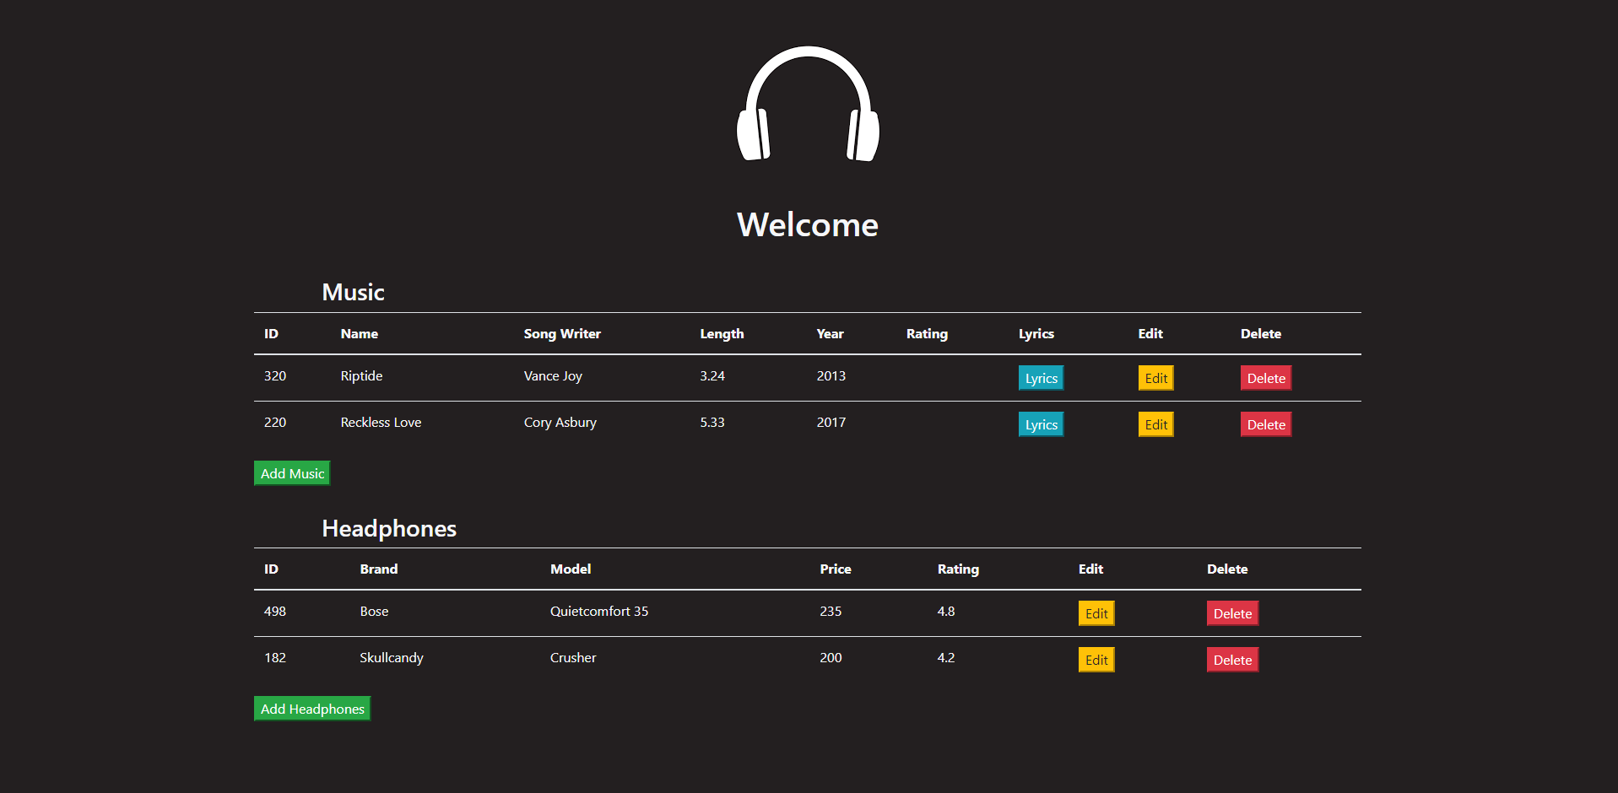The width and height of the screenshot is (1618, 793).
Task: Select the Music table Rating header
Action: point(927,334)
